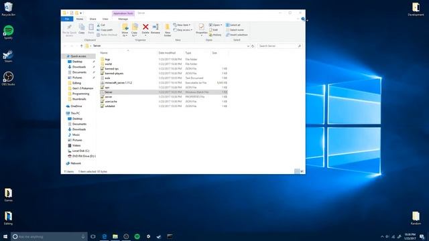Open the Action Center notification icon
The height and width of the screenshot is (241, 429).
[422, 236]
